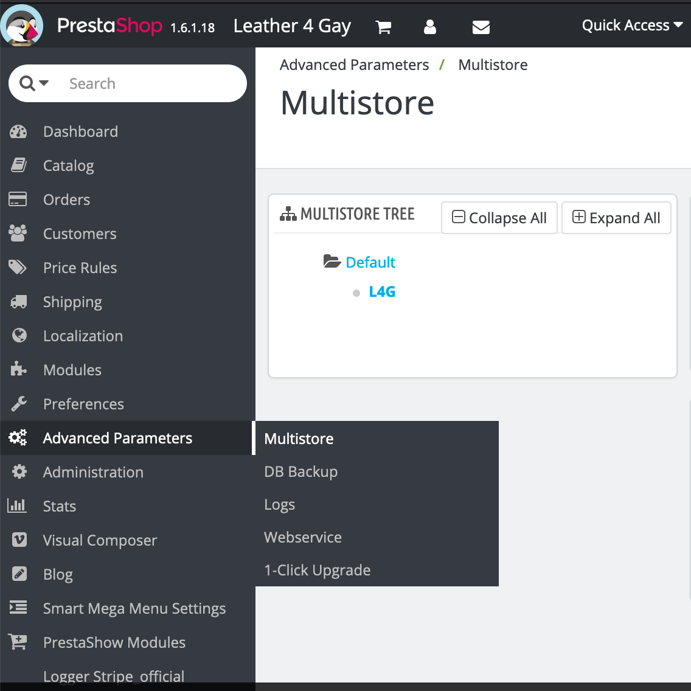Open Localization in sidebar

(x=83, y=336)
